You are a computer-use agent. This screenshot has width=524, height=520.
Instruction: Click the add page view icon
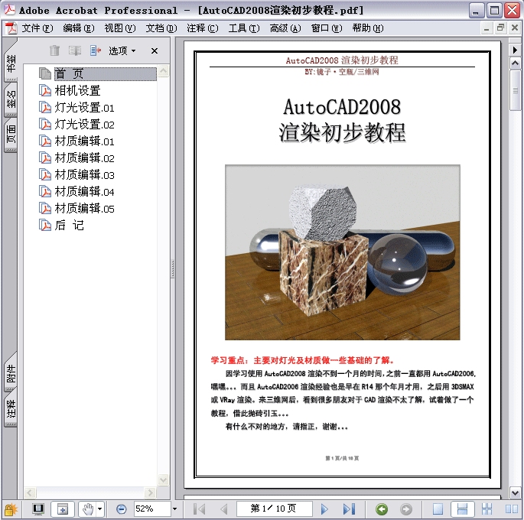coord(63,509)
